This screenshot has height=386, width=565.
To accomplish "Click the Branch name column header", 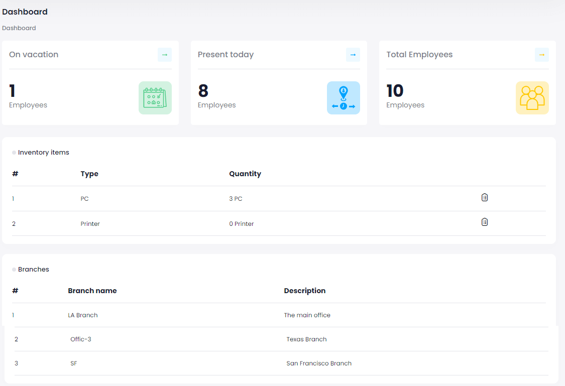I will (x=92, y=291).
